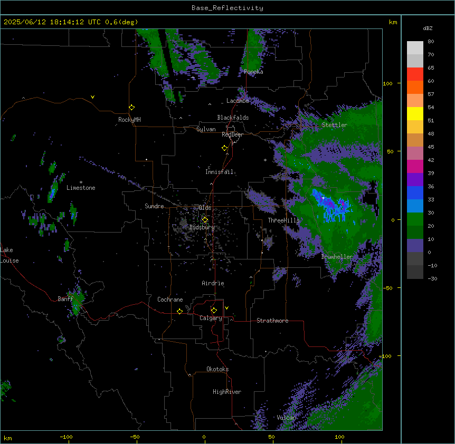Click the Didsbury label
Image resolution: width=455 pixels, height=444 pixels.
click(x=202, y=227)
